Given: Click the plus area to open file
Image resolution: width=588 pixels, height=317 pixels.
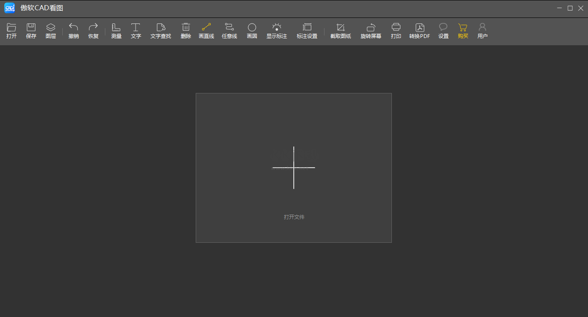Looking at the screenshot, I should 294,168.
